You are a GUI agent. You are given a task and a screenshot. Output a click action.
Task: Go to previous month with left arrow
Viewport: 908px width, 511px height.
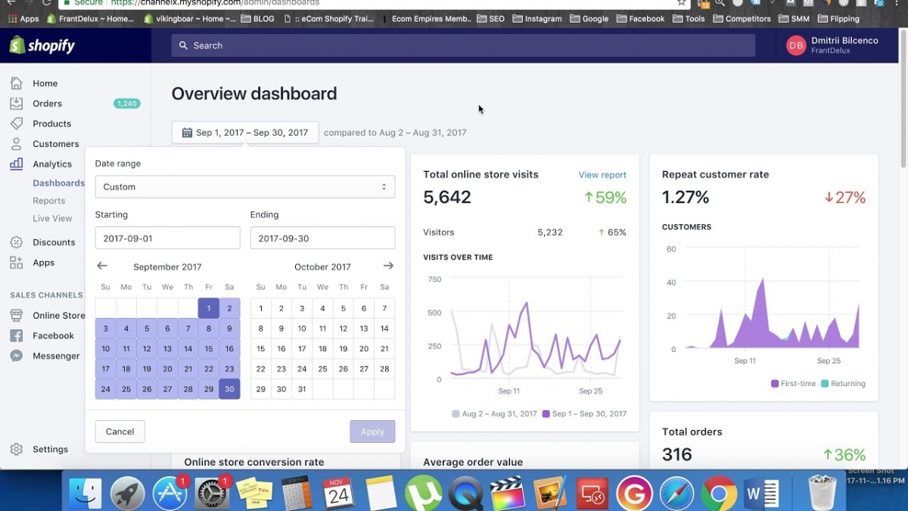[102, 266]
